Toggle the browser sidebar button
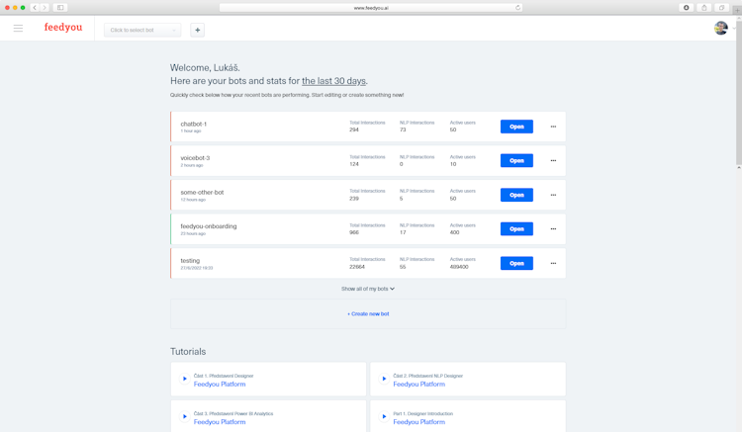 tap(60, 8)
